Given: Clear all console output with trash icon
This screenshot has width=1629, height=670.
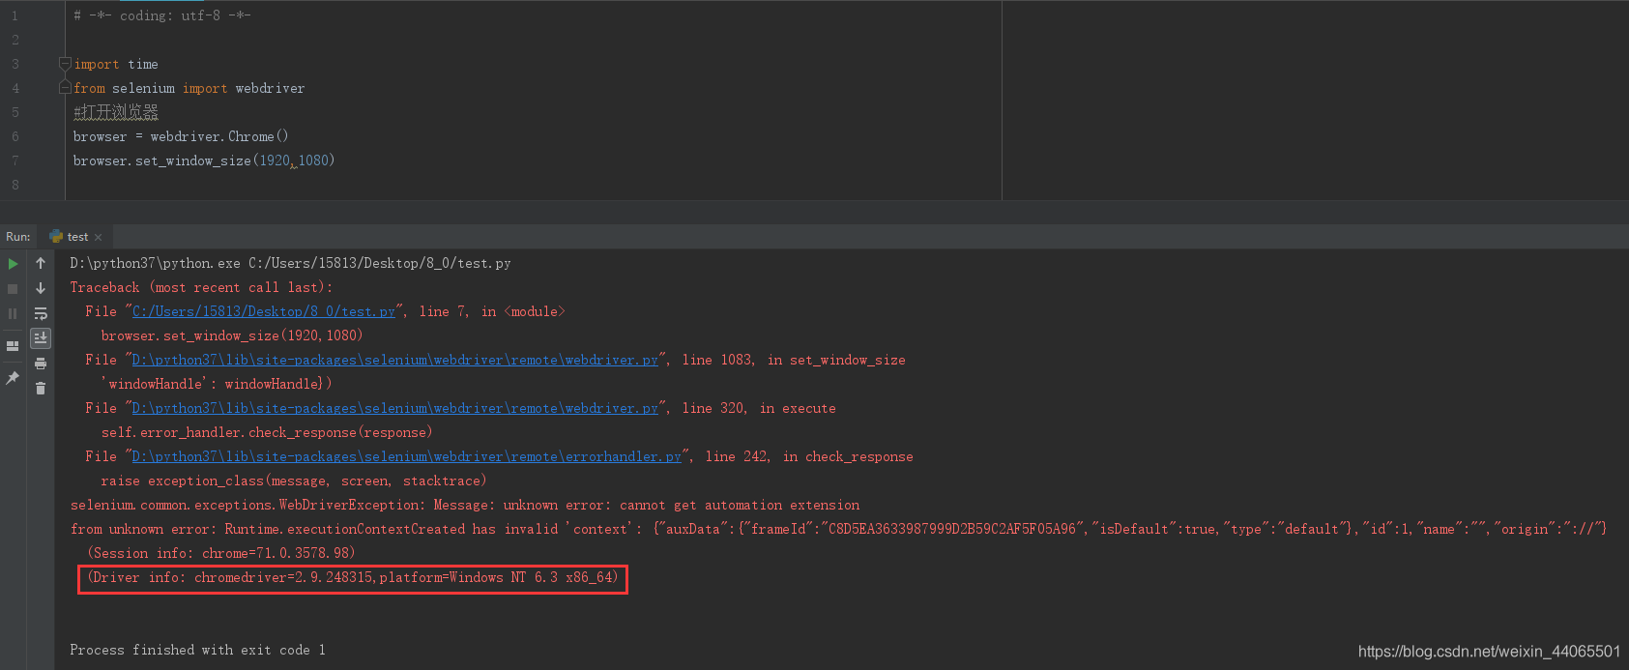Looking at the screenshot, I should [x=41, y=389].
